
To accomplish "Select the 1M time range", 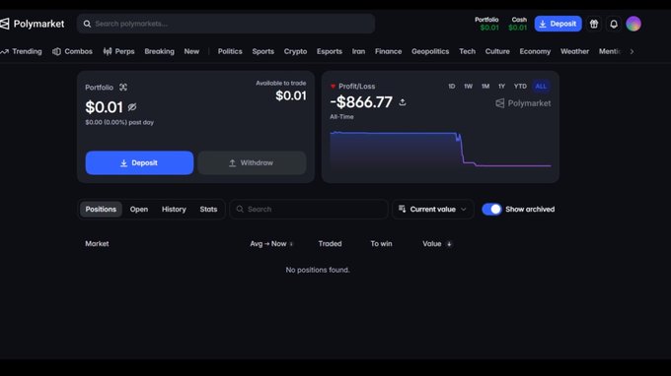I will click(x=485, y=87).
